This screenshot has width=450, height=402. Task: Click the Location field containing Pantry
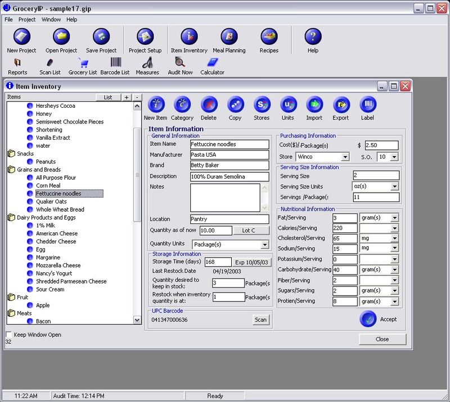(229, 219)
